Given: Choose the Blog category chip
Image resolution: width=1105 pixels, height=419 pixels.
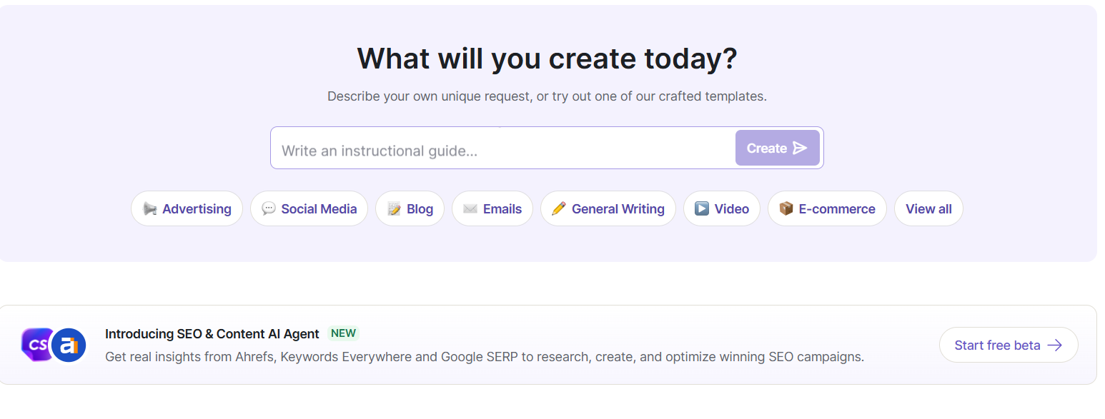Looking at the screenshot, I should coord(410,208).
